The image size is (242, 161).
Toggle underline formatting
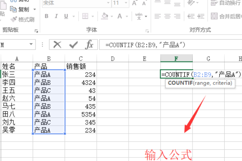pos(66,16)
